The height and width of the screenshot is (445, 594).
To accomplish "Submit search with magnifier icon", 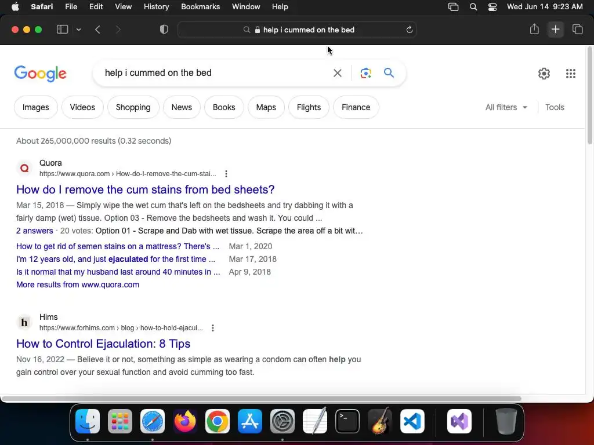I will pyautogui.click(x=389, y=72).
